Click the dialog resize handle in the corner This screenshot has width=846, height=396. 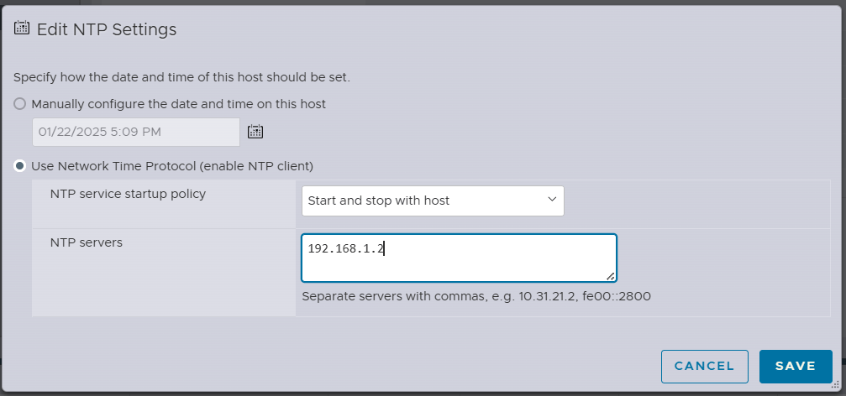(835, 385)
